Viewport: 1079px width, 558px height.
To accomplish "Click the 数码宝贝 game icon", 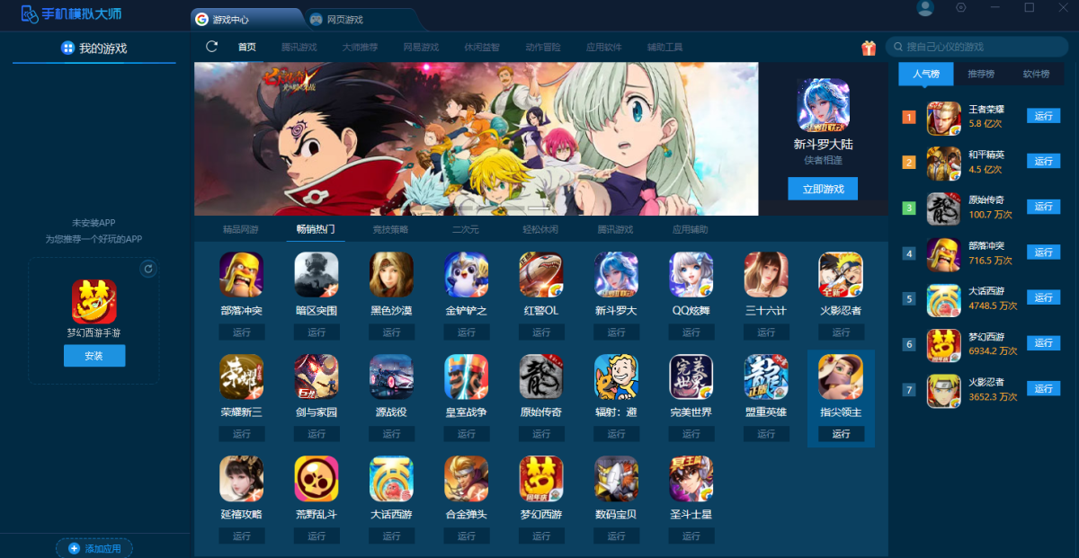I will point(616,479).
